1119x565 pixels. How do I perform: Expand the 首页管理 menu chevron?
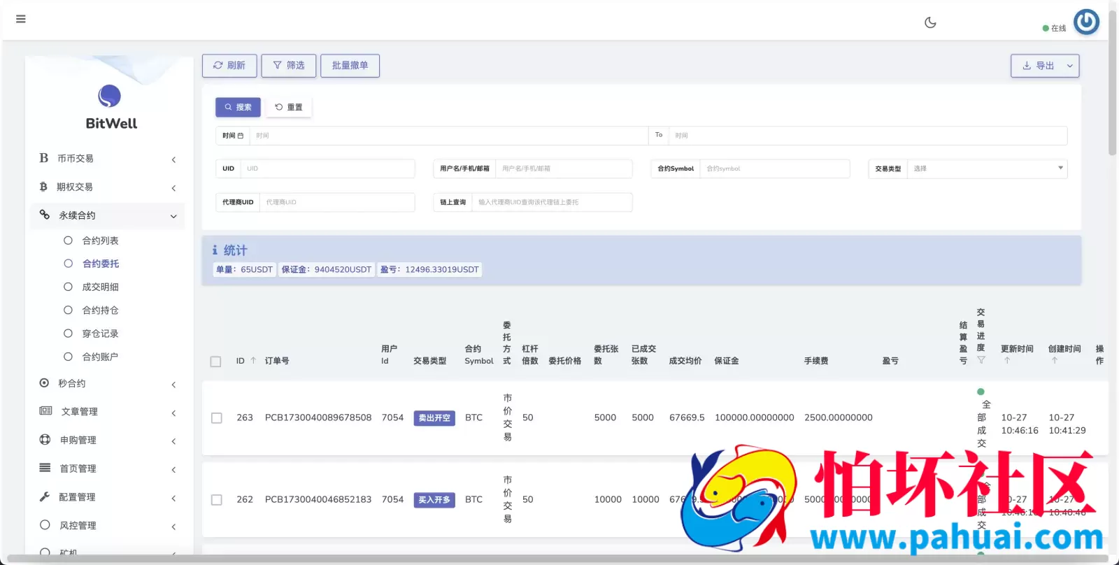pyautogui.click(x=173, y=470)
